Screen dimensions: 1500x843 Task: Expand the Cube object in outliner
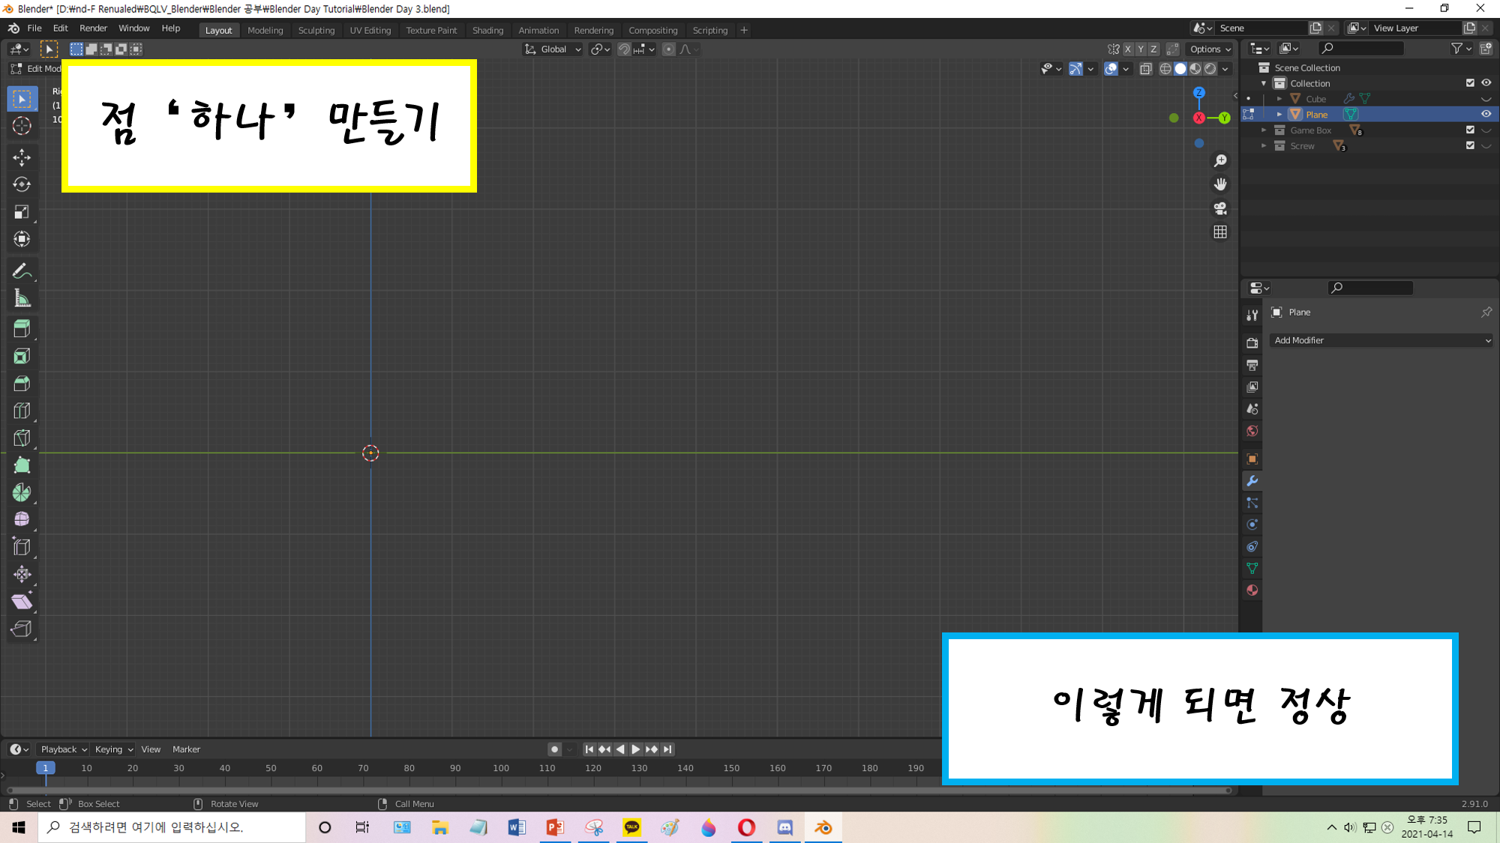1279,99
